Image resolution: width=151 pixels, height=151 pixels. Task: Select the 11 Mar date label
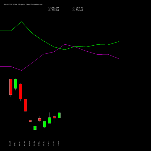49,143
